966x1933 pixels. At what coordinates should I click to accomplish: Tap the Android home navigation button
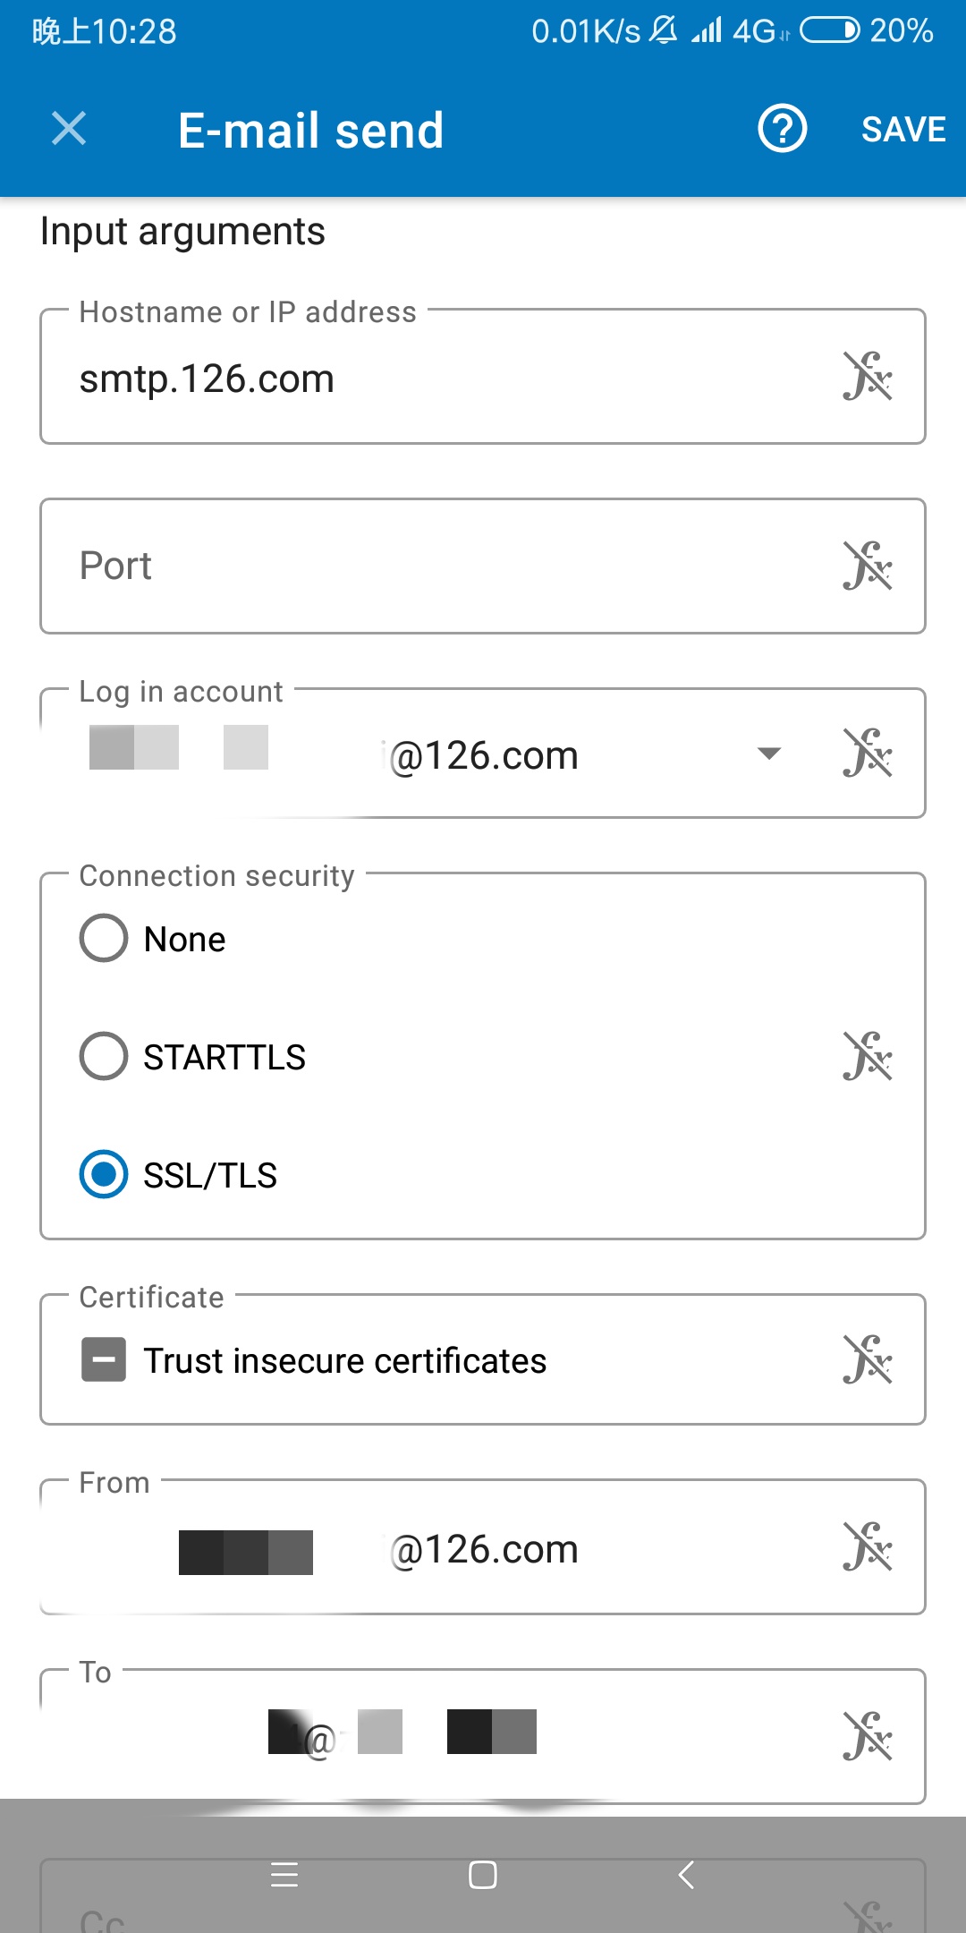pyautogui.click(x=482, y=1875)
